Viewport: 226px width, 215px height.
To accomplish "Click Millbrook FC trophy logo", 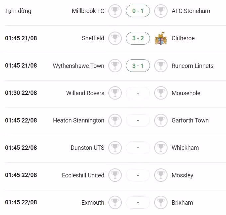I will coord(115,11).
